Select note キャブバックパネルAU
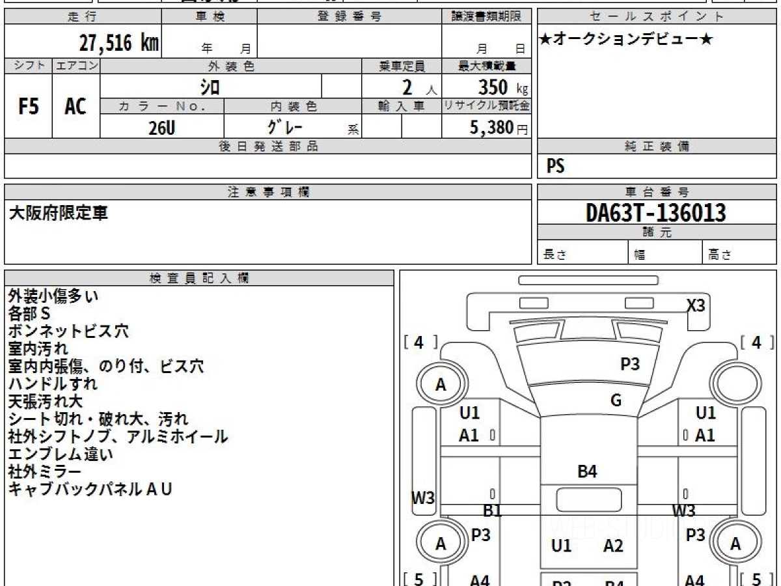The width and height of the screenshot is (781, 586). click(90, 489)
